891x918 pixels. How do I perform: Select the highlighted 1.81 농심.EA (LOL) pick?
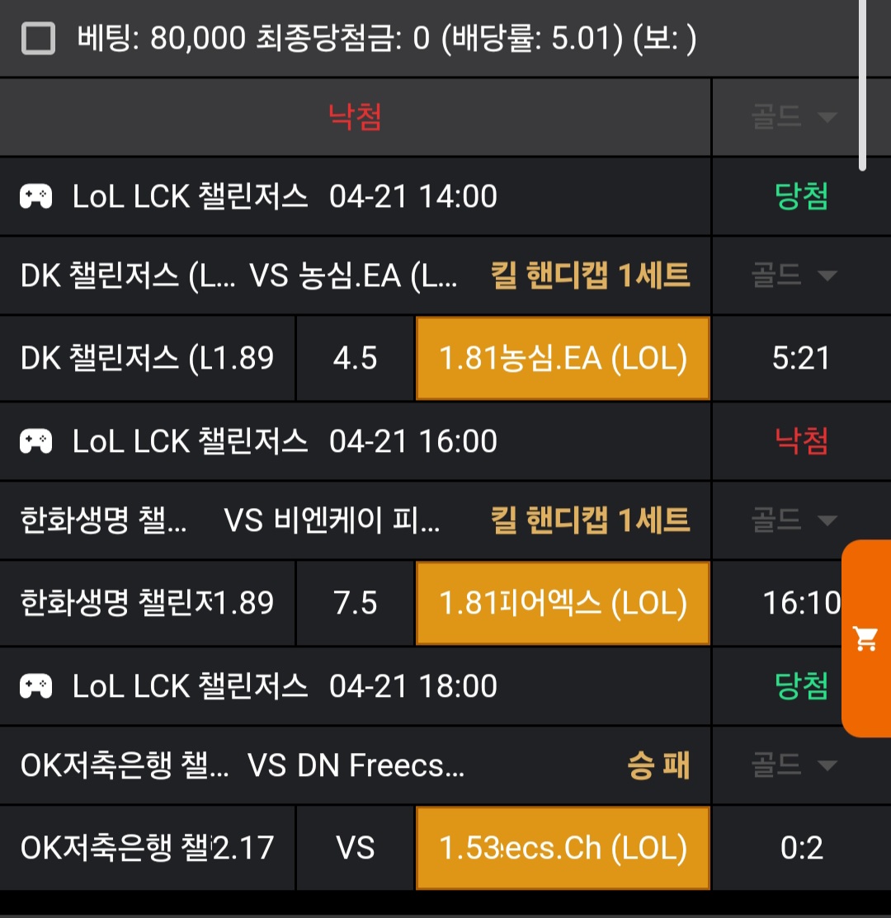pos(563,359)
